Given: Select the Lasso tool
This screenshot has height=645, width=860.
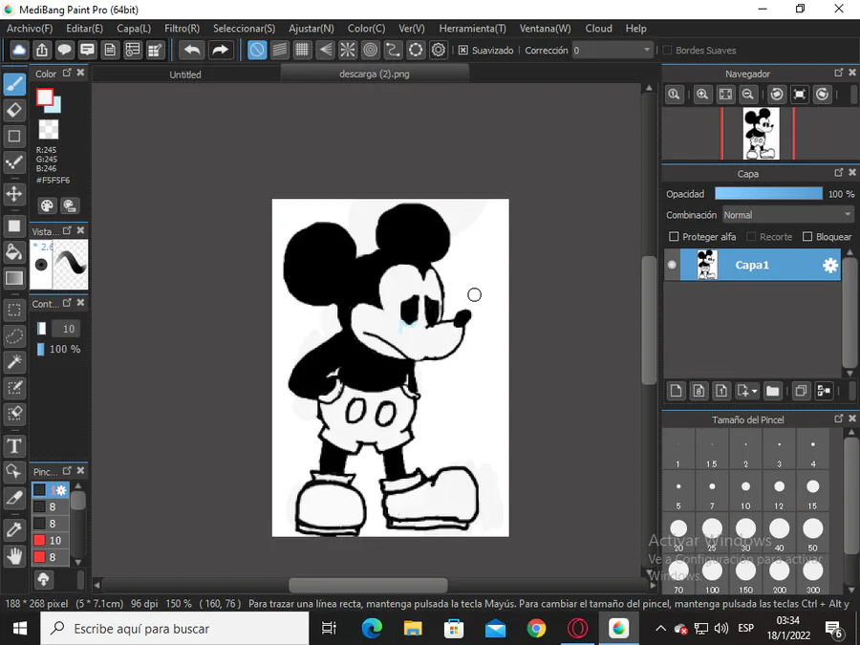Looking at the screenshot, I should point(14,335).
